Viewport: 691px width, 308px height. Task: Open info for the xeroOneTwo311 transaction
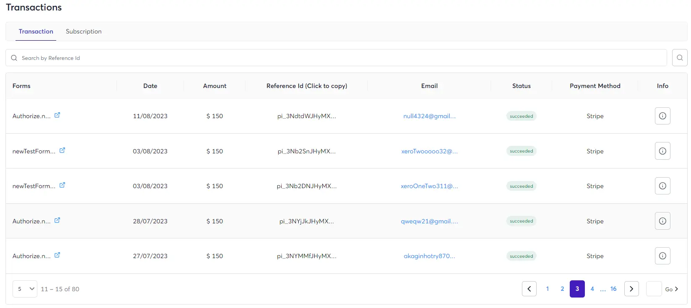tap(662, 186)
